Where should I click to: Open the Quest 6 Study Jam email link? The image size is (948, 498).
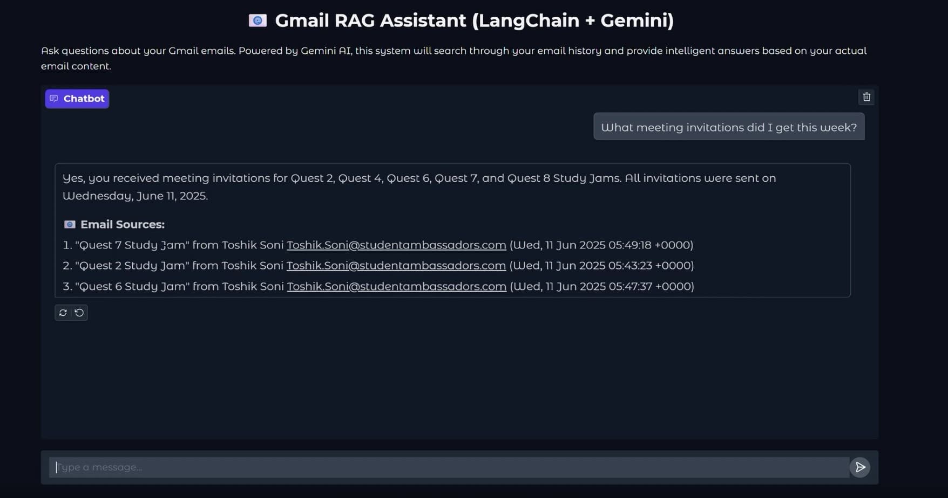click(396, 286)
